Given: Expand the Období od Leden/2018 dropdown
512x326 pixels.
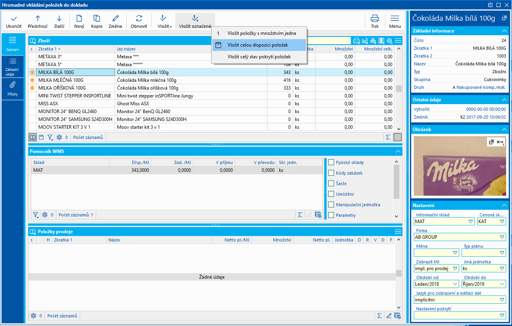Looking at the screenshot, I should [x=455, y=284].
